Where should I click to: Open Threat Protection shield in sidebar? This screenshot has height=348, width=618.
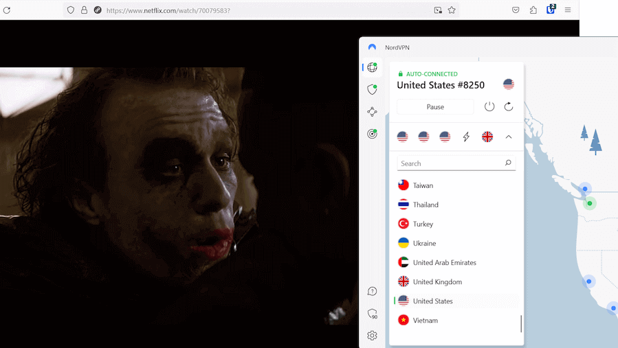click(x=372, y=89)
